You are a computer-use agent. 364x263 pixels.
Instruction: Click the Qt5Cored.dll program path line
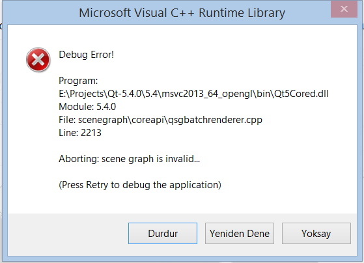pos(193,94)
